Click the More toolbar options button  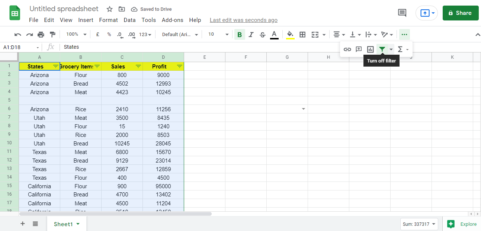(x=404, y=35)
